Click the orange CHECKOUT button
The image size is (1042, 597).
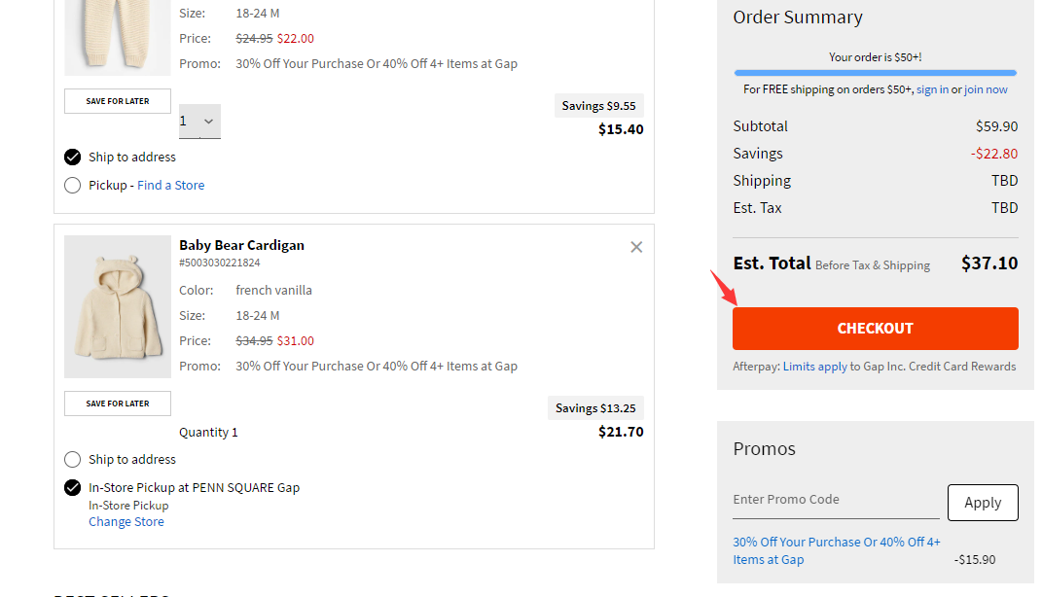point(876,329)
